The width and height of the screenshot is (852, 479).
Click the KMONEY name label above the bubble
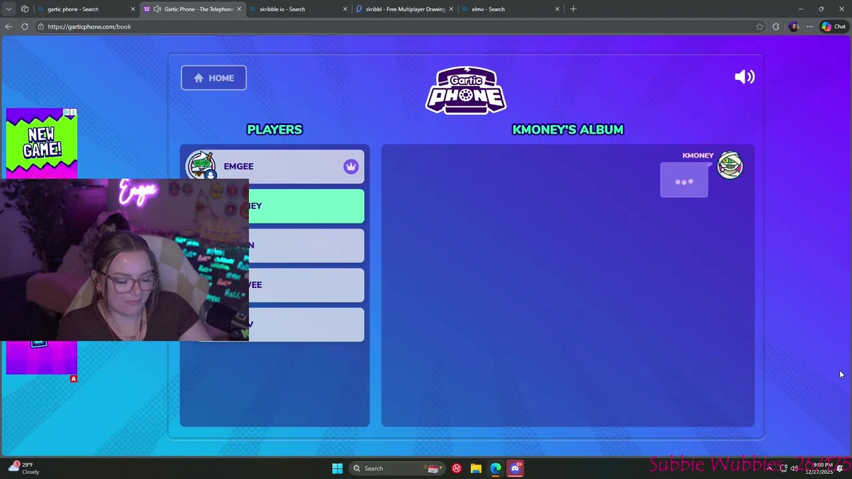click(x=698, y=156)
